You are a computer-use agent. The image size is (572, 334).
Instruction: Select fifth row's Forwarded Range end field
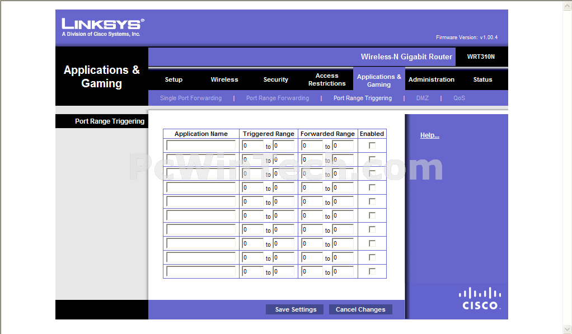pyautogui.click(x=343, y=201)
